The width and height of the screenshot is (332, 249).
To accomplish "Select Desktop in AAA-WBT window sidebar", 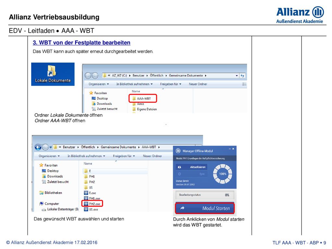I will [50, 171].
